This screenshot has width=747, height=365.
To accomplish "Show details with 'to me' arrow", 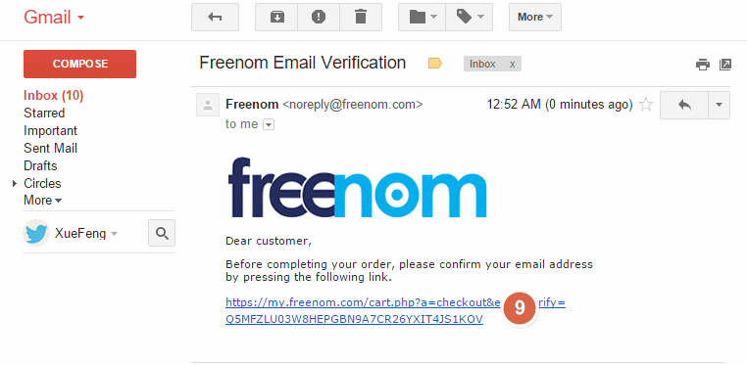I will click(x=269, y=124).
